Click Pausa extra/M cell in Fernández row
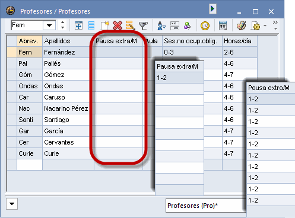 118,52
